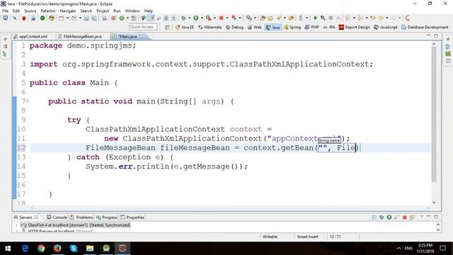Click the Save All icon in toolbar
453x255 pixels.
[x=94, y=18]
